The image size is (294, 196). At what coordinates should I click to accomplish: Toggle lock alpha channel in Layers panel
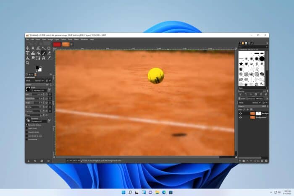[252, 110]
